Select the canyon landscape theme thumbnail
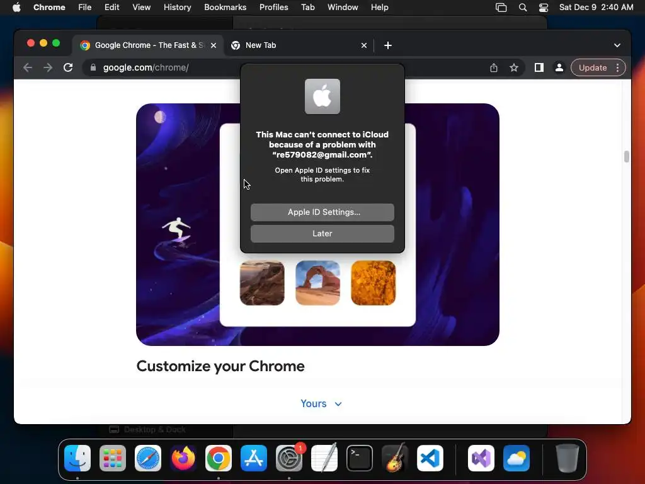The image size is (645, 484). point(262,283)
